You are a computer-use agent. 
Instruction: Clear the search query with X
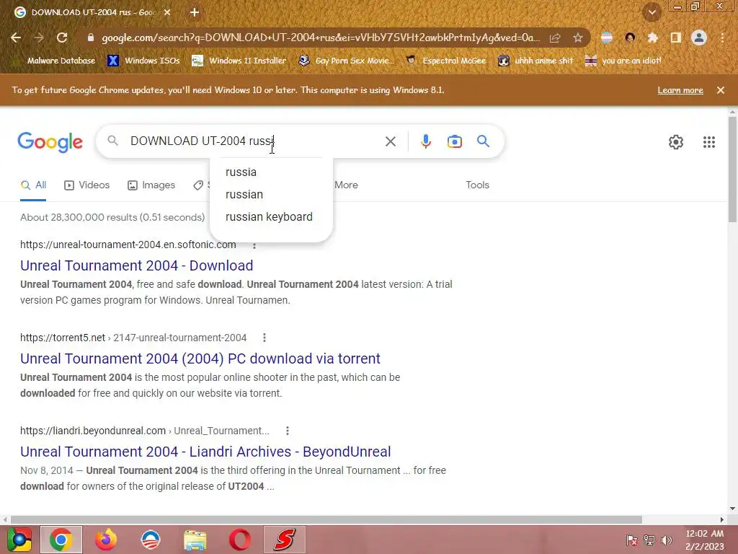point(390,141)
